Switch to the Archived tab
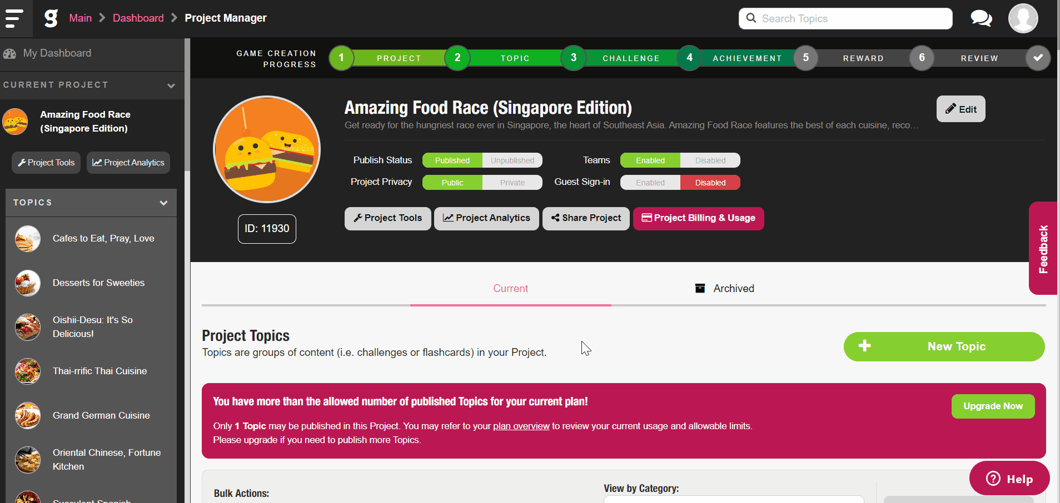1060x503 pixels. 725,288
